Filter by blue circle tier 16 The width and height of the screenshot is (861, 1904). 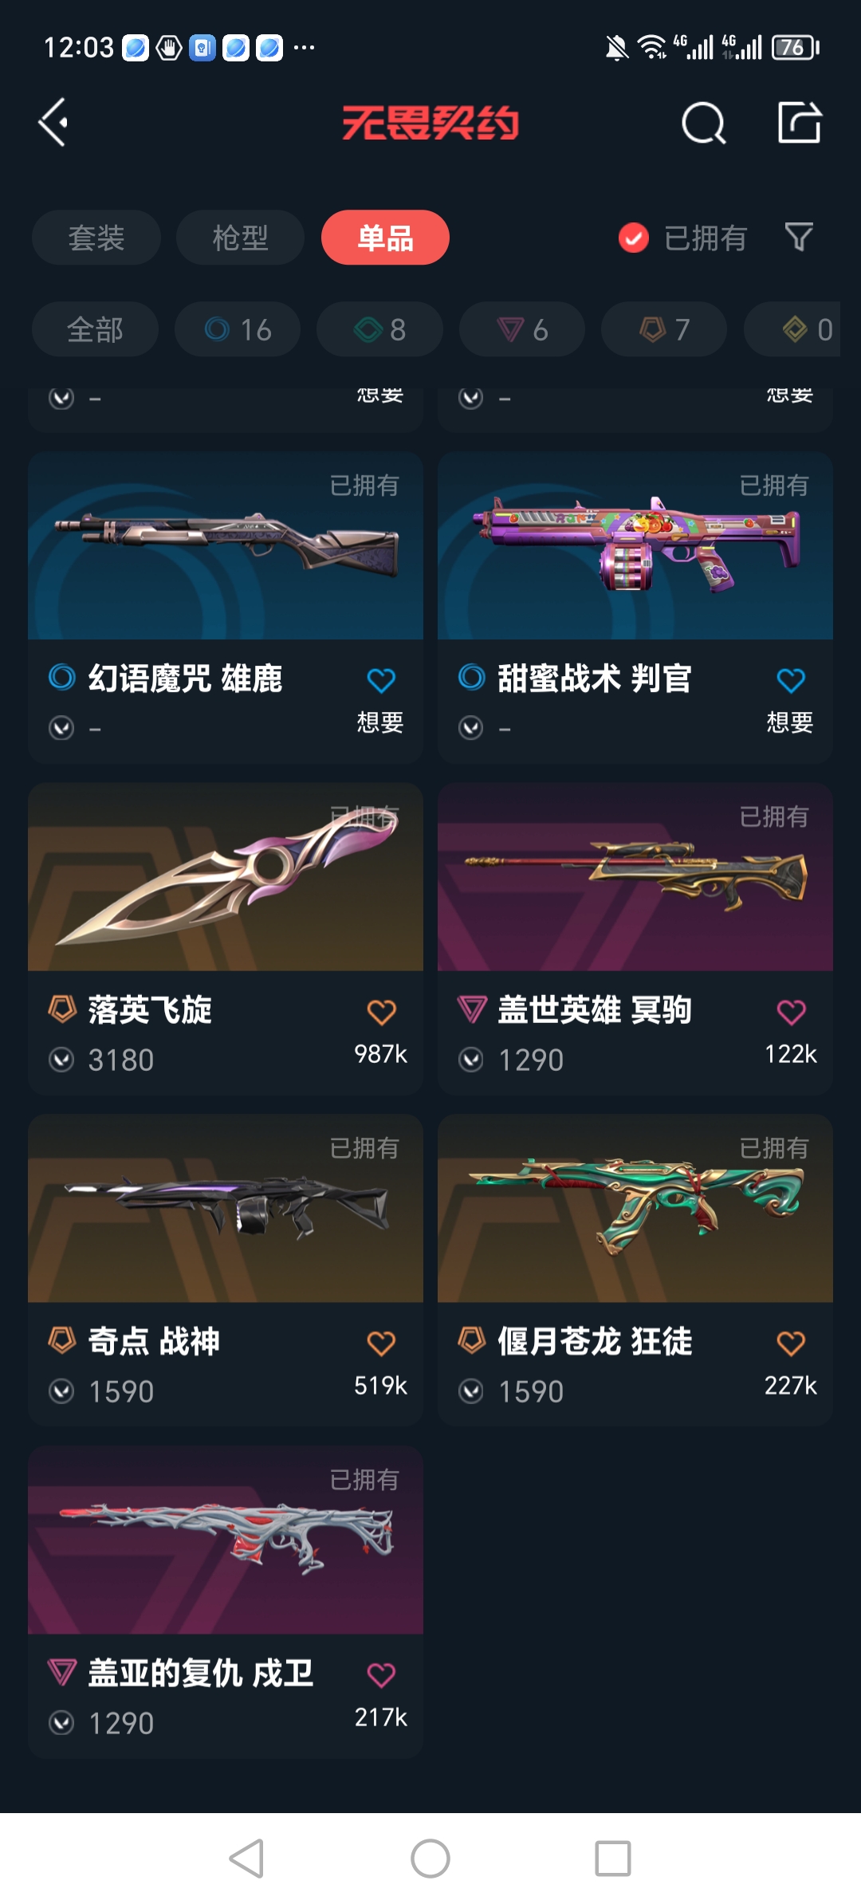click(238, 329)
